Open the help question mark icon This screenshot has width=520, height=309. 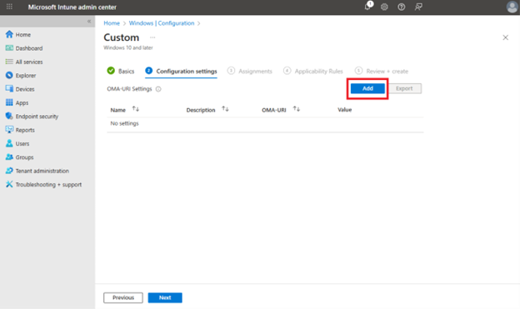point(402,7)
